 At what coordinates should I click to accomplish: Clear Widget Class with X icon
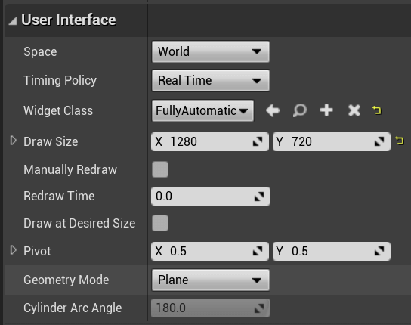pos(354,110)
